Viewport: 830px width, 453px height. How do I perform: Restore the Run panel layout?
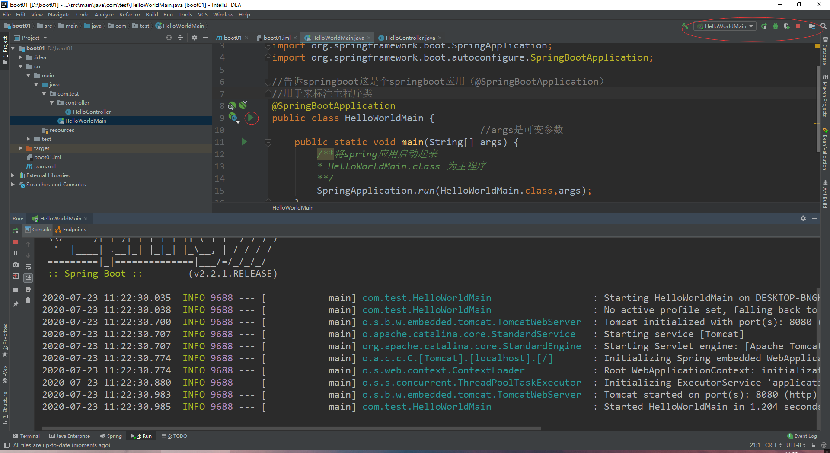[x=16, y=290]
